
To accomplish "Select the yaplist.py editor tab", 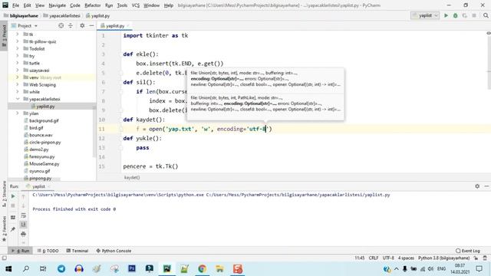I will click(x=114, y=25).
